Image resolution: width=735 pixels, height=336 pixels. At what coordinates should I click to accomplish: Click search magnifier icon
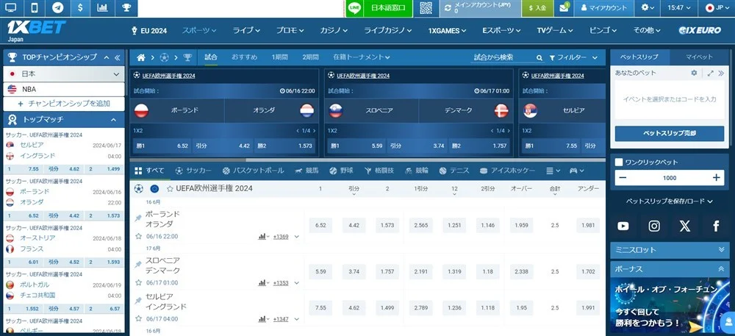point(539,57)
